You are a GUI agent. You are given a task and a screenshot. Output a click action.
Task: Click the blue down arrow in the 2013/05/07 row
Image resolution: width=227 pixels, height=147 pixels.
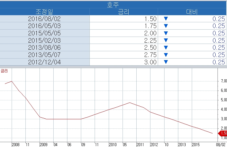coord(166,55)
